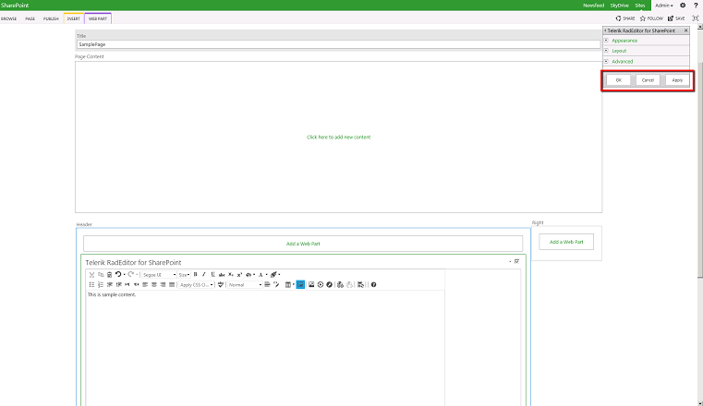Click Add a Web Part in Right zone
703x406 pixels.
(566, 242)
